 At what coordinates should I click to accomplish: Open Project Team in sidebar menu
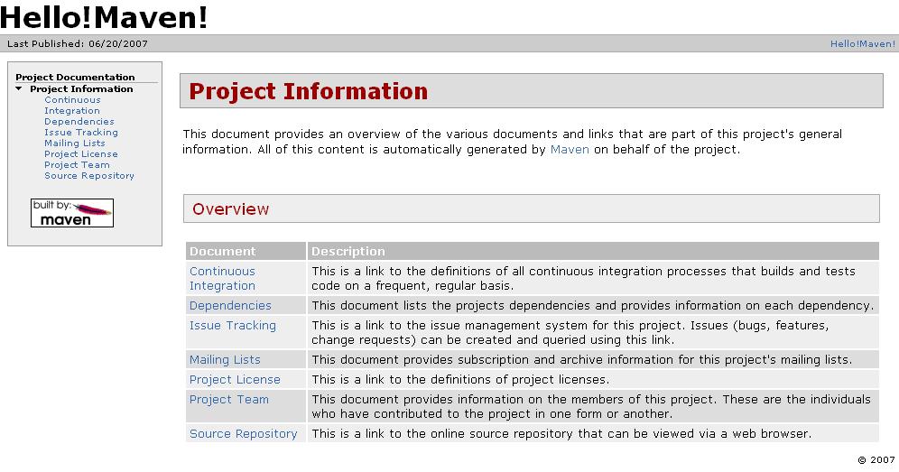click(x=77, y=165)
